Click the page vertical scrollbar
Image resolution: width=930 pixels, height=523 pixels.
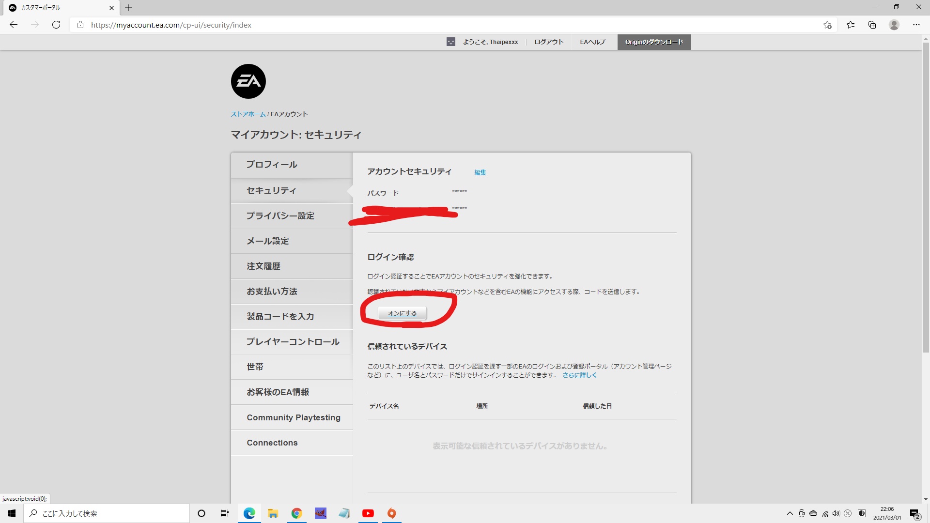[926, 199]
